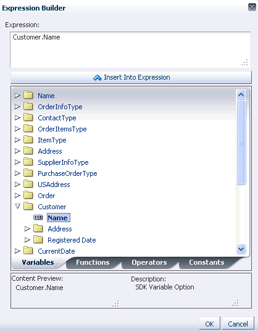Click the Insert Into Expression button
Image resolution: width=258 pixels, height=332 pixels.
(x=131, y=78)
